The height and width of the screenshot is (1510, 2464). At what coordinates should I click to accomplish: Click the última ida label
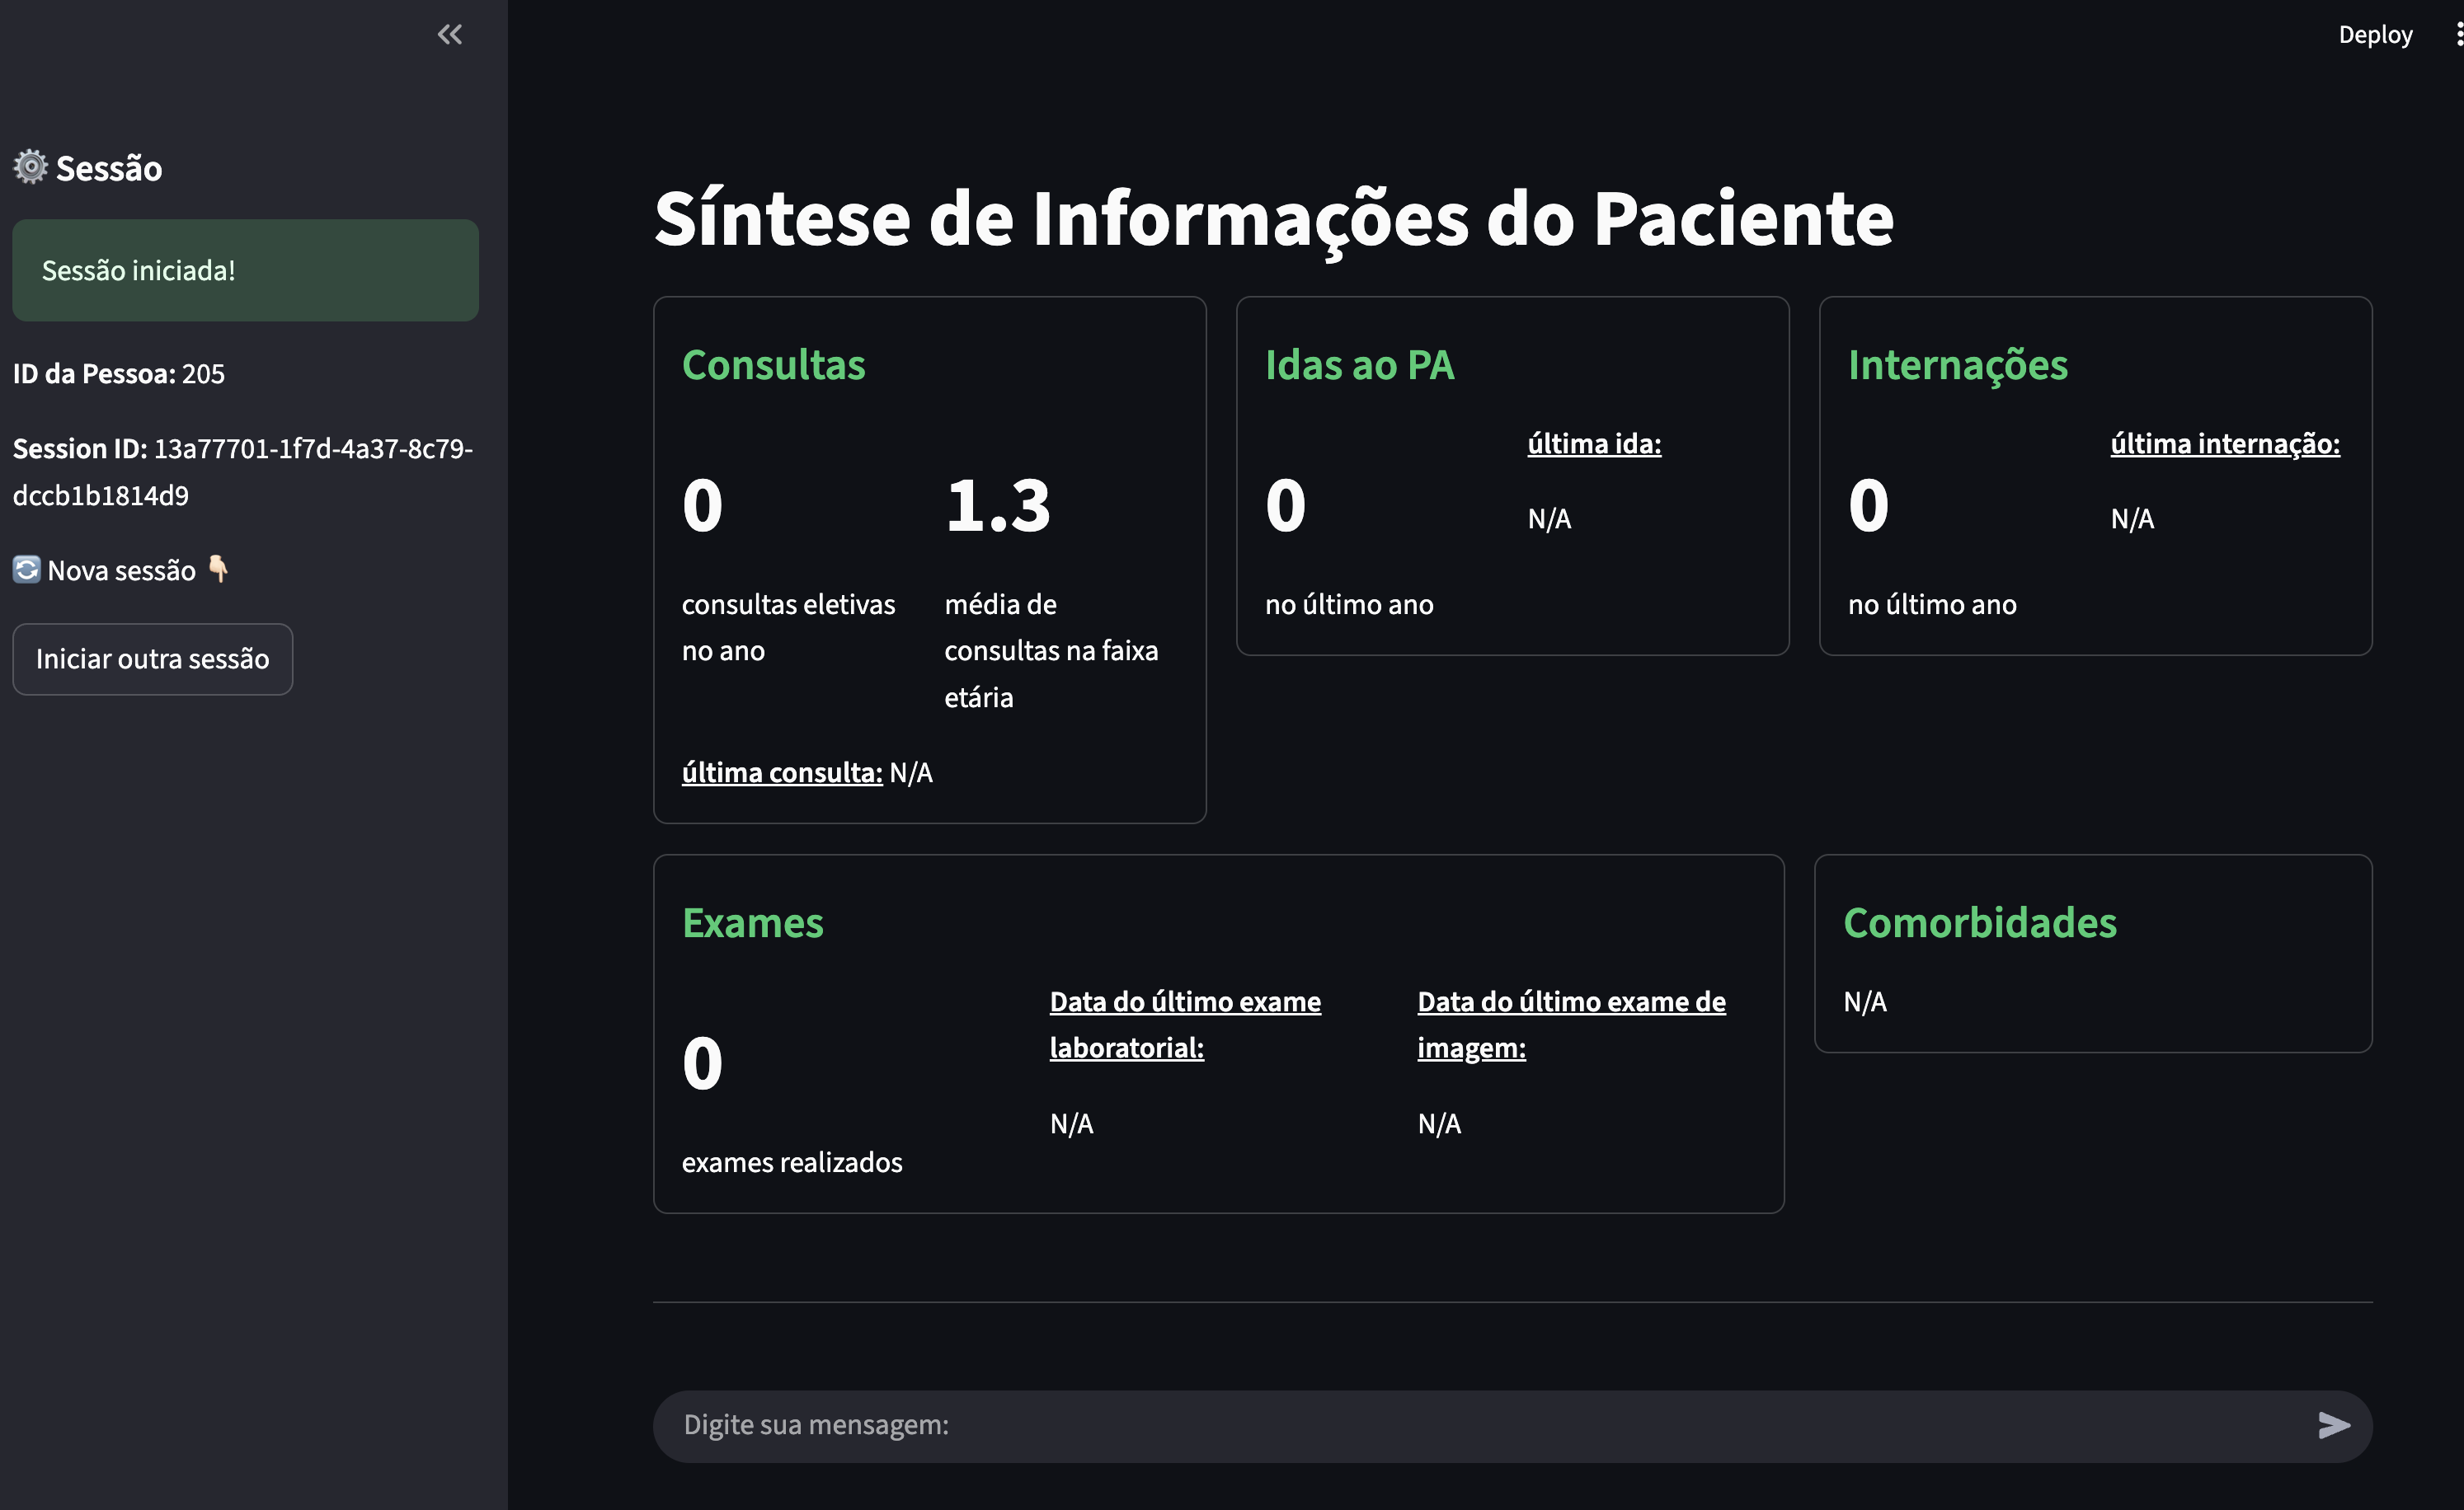(1593, 443)
